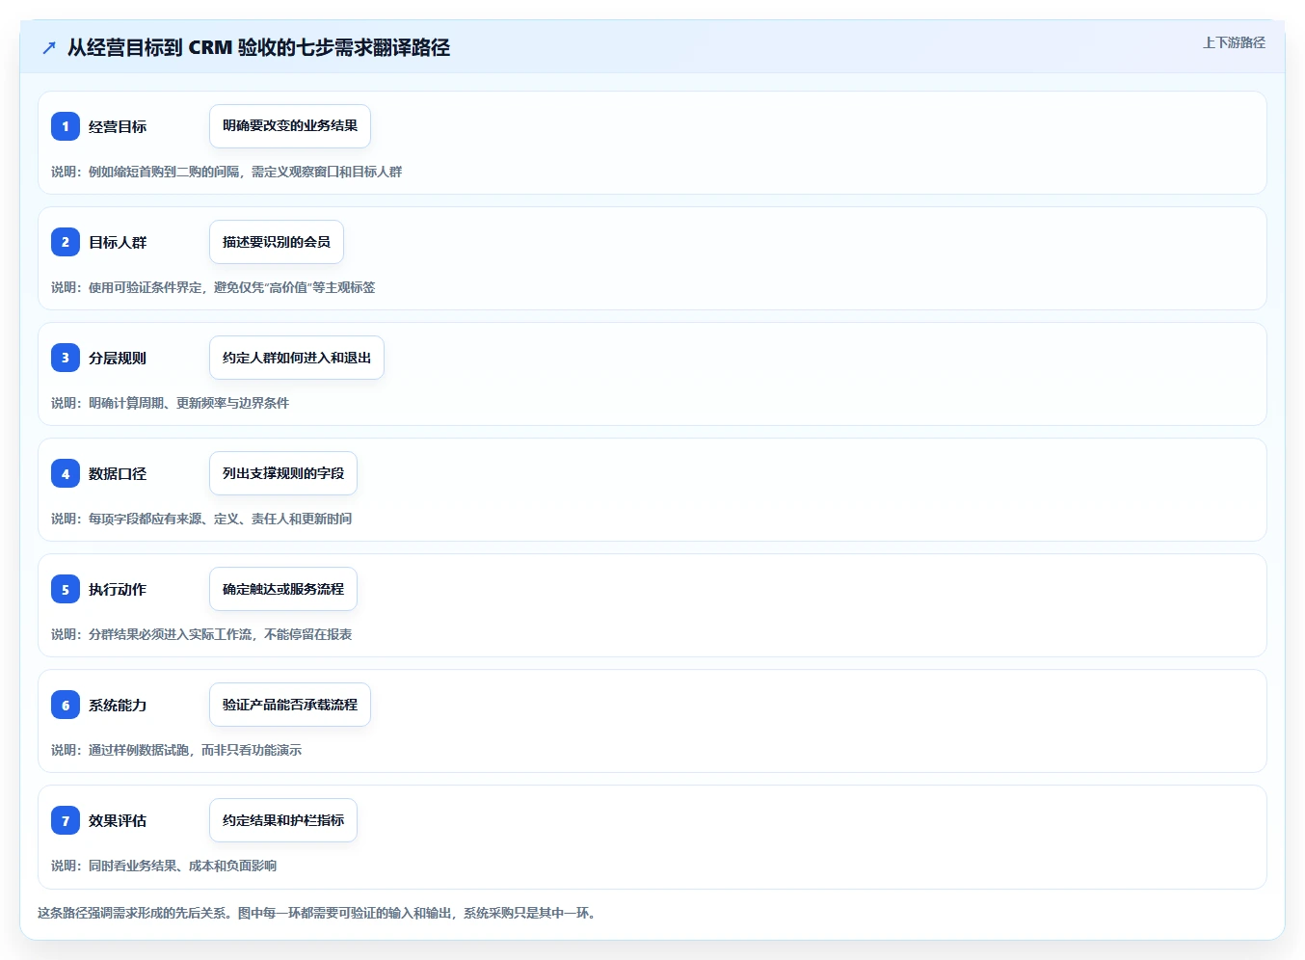Click the footer sentence about 系统采购
Viewport: 1305px width, 960px height.
coord(317,913)
